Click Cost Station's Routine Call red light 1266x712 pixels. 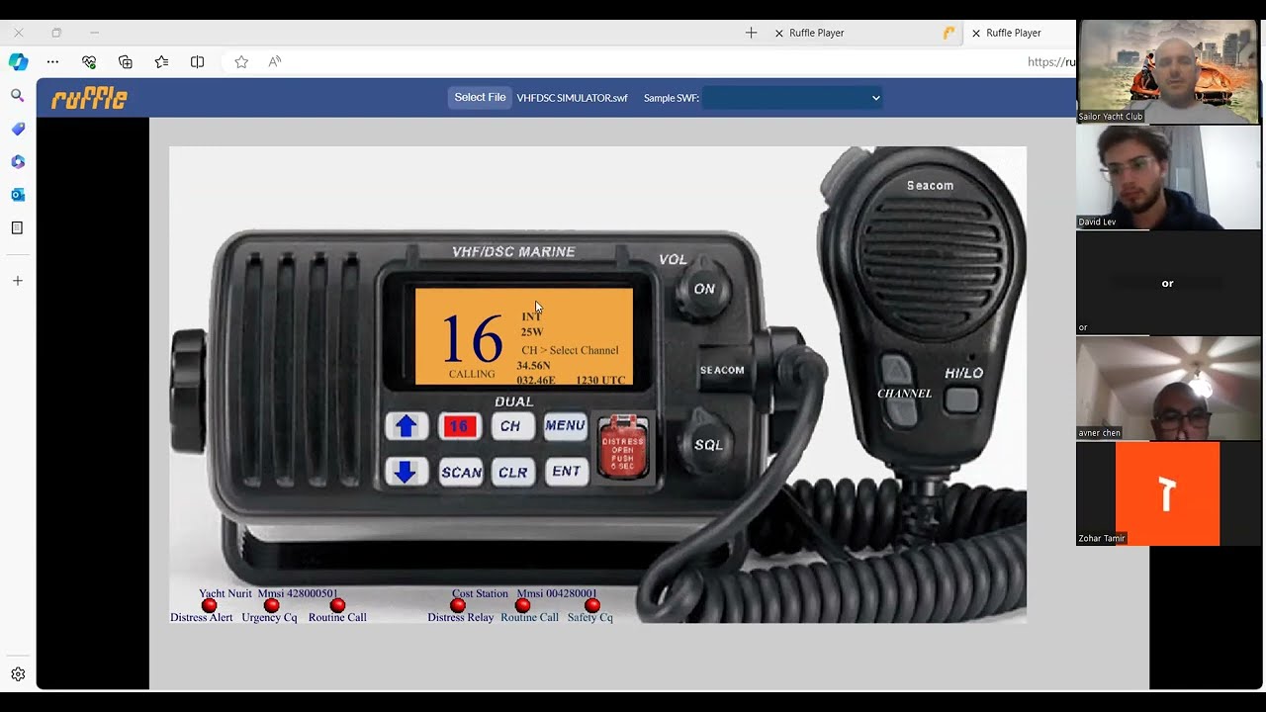pos(523,605)
